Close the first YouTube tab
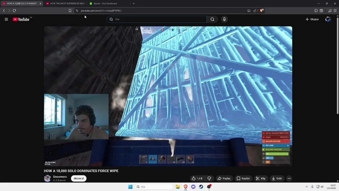 tap(40, 3)
